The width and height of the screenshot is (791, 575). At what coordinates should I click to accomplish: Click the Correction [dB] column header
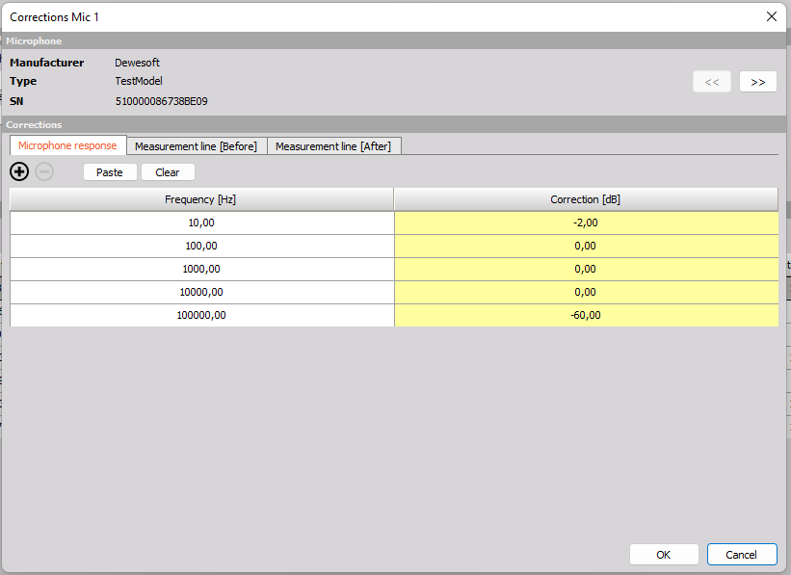point(585,199)
